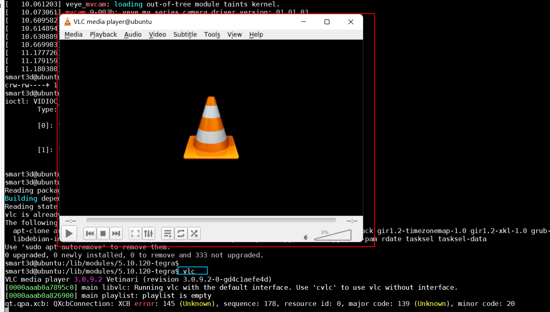Click the volume slider triangle
The width and height of the screenshot is (550, 312).
[333, 236]
